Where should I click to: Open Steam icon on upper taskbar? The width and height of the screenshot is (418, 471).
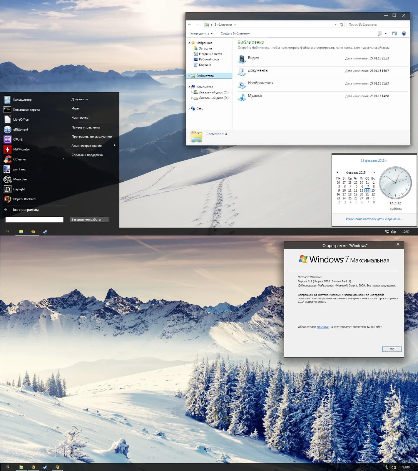coord(45,232)
